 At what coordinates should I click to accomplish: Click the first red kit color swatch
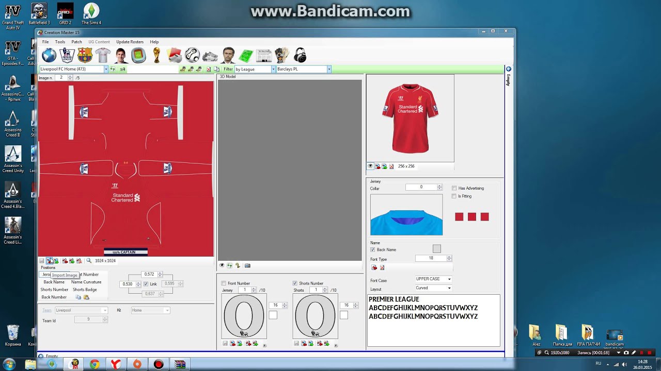pyautogui.click(x=459, y=217)
